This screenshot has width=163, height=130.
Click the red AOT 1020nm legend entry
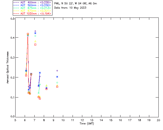pyautogui.click(x=32, y=13)
